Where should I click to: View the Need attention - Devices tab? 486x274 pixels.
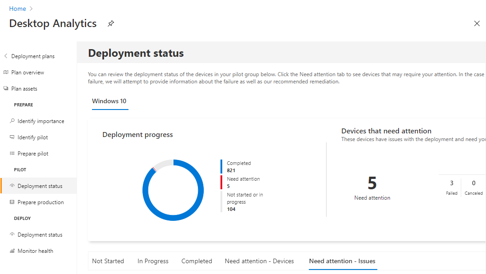tap(259, 261)
